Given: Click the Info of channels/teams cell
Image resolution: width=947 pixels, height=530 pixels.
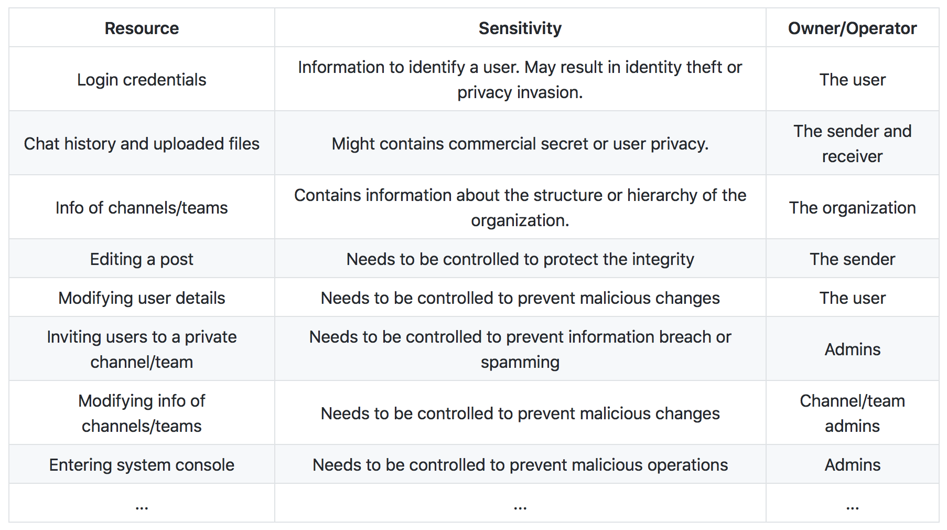Looking at the screenshot, I should [x=142, y=208].
